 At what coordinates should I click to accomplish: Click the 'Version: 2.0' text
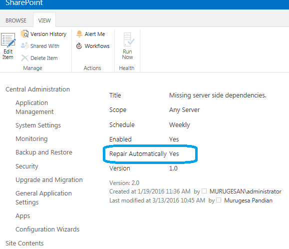point(124,183)
